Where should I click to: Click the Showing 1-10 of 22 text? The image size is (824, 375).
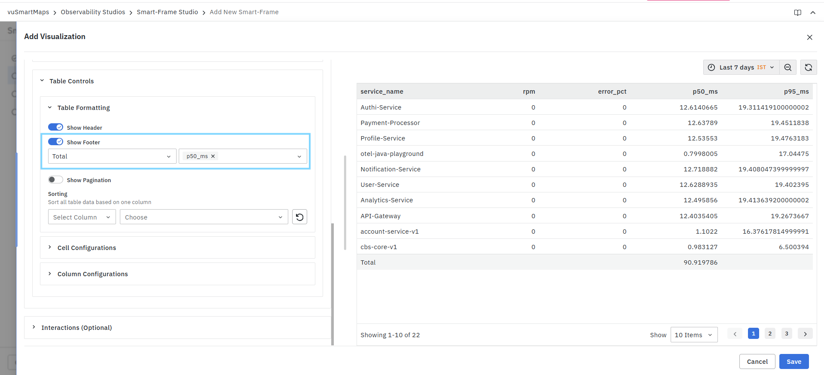[390, 335]
